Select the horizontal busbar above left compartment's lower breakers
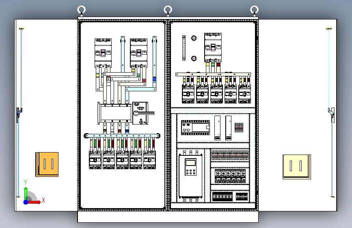The image size is (352, 228). [x=122, y=136]
